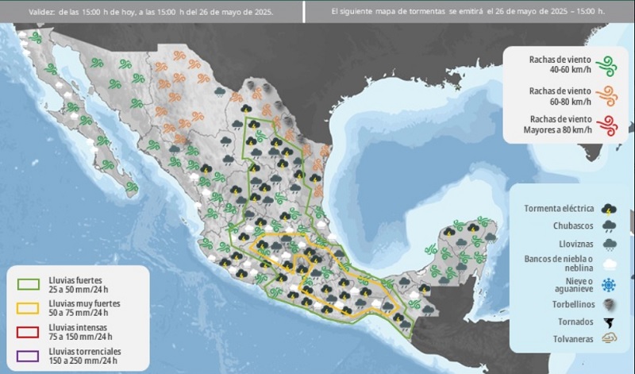
Task: Click the 'Rachas de viento 40-60 km/h' label
Action: [x=560, y=64]
